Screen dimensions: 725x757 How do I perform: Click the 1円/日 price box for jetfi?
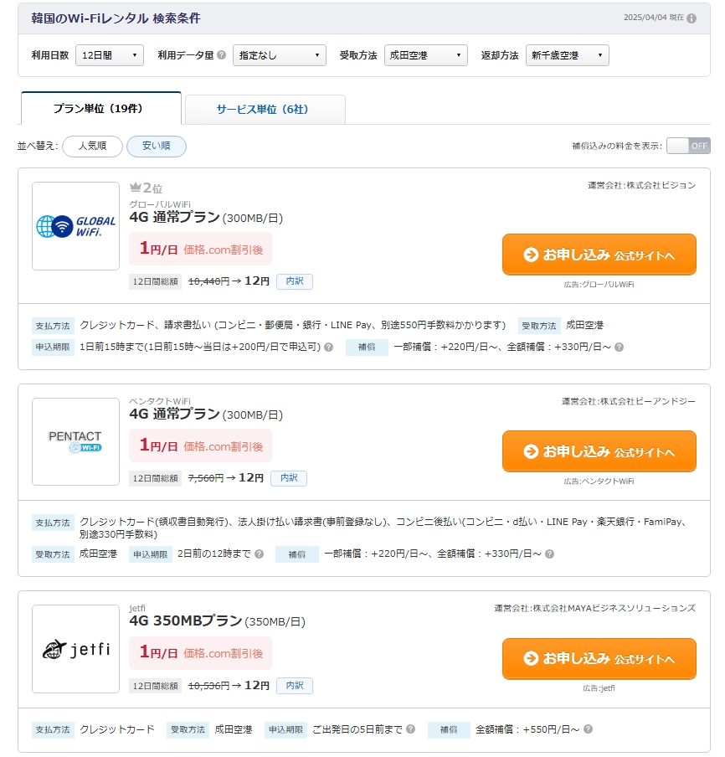coord(200,653)
